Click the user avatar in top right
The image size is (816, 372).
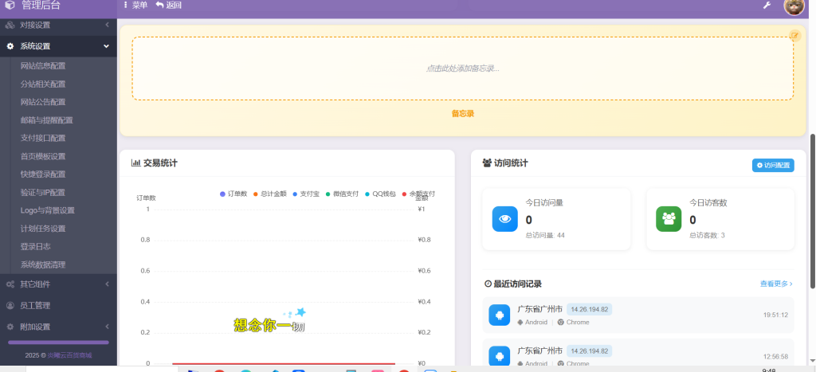click(794, 6)
